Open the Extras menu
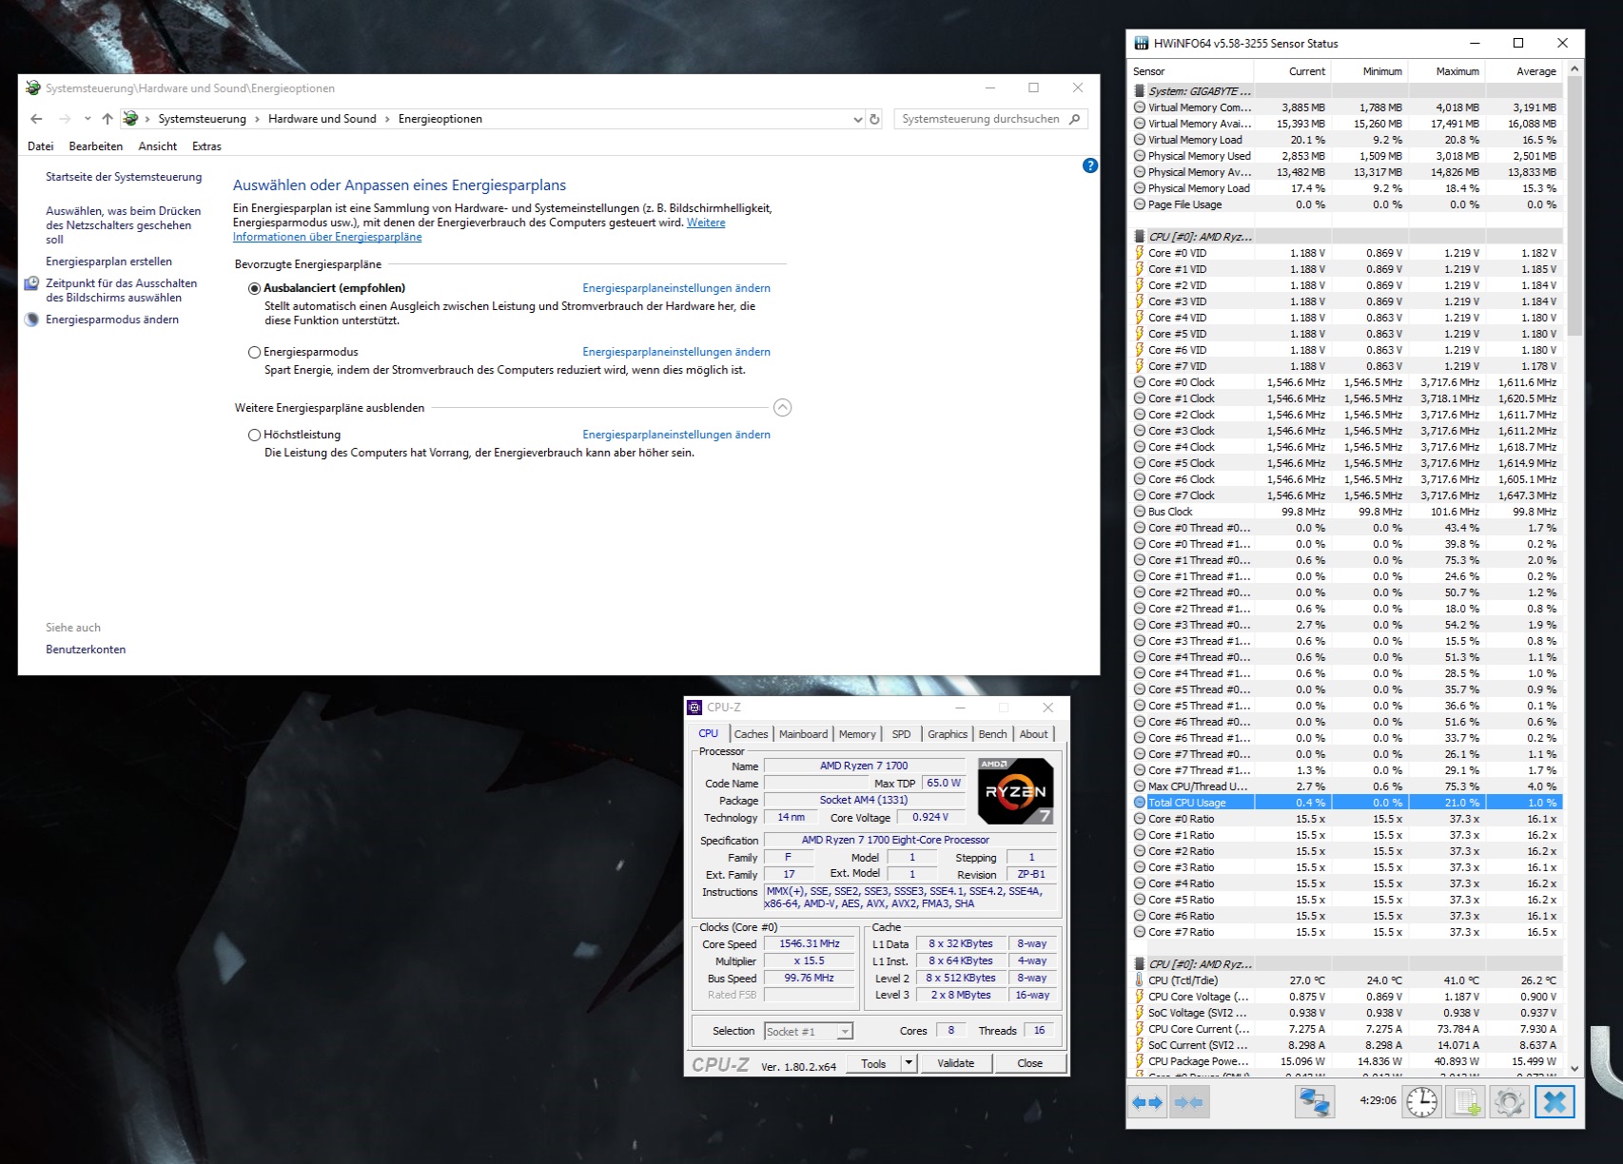1623x1164 pixels. click(206, 146)
